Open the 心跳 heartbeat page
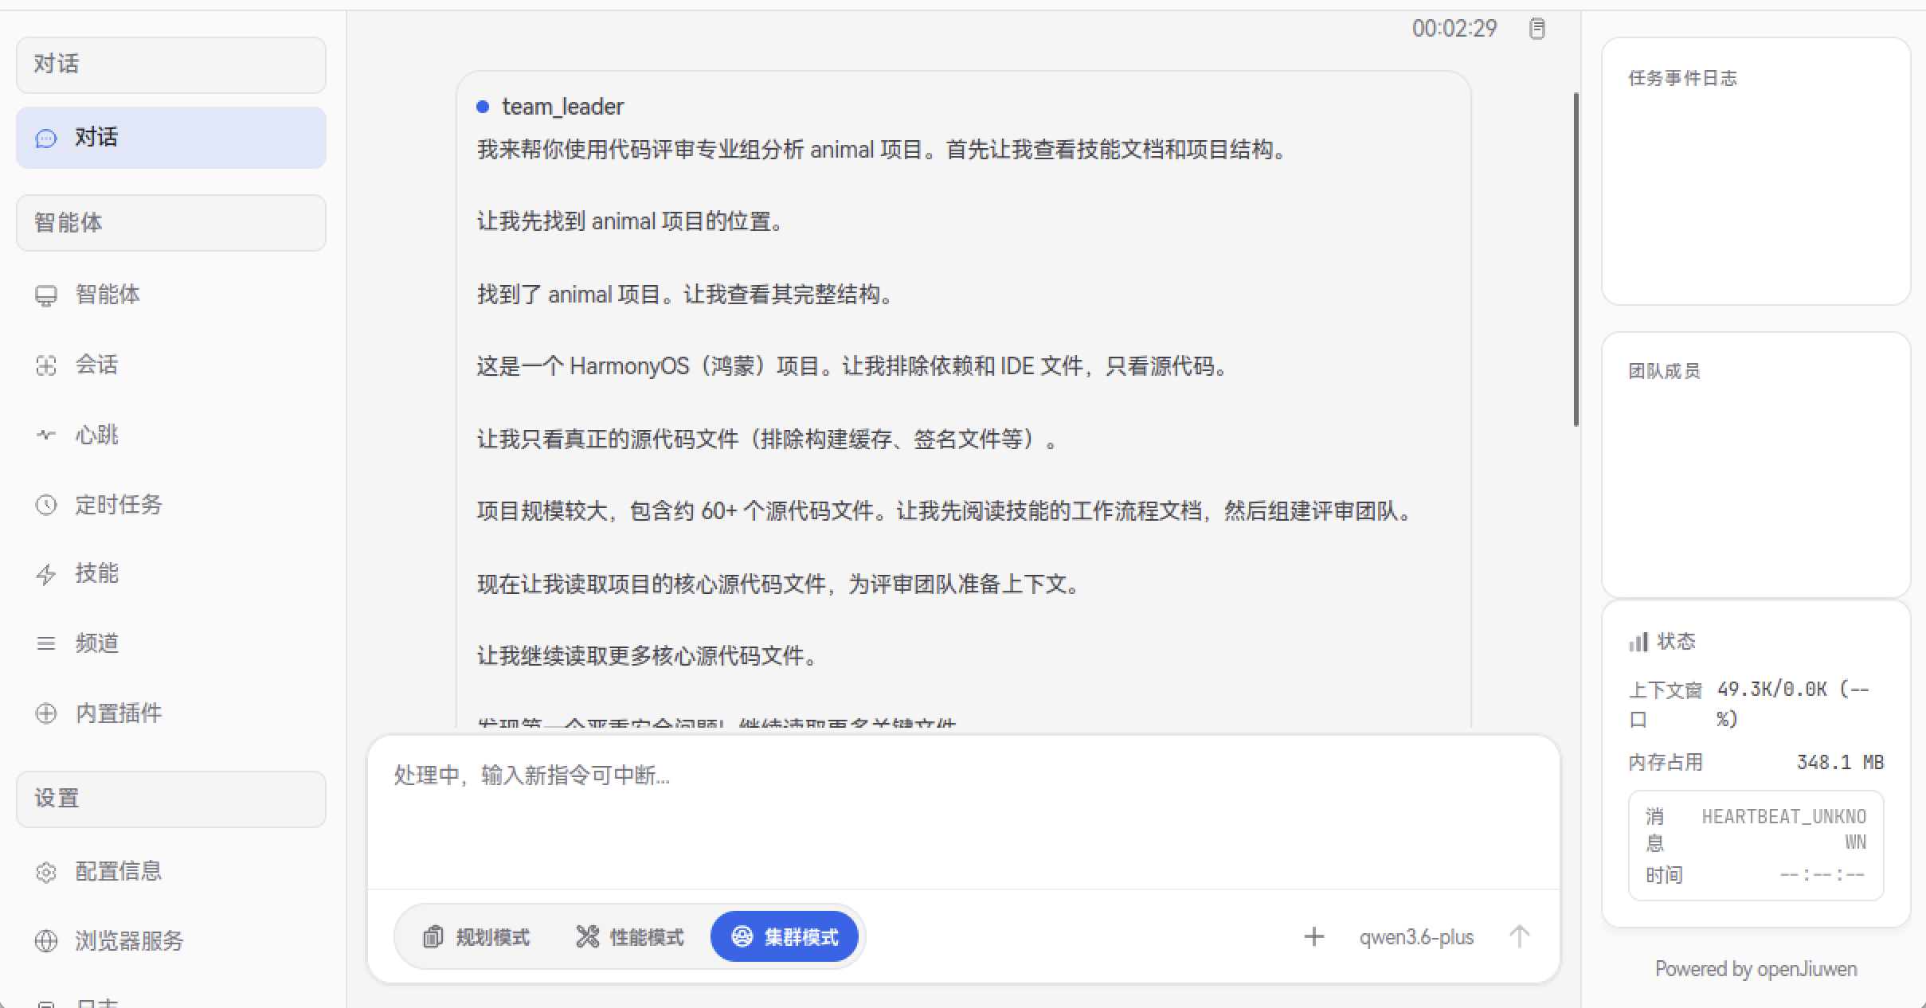Image resolution: width=1926 pixels, height=1008 pixels. (170, 435)
